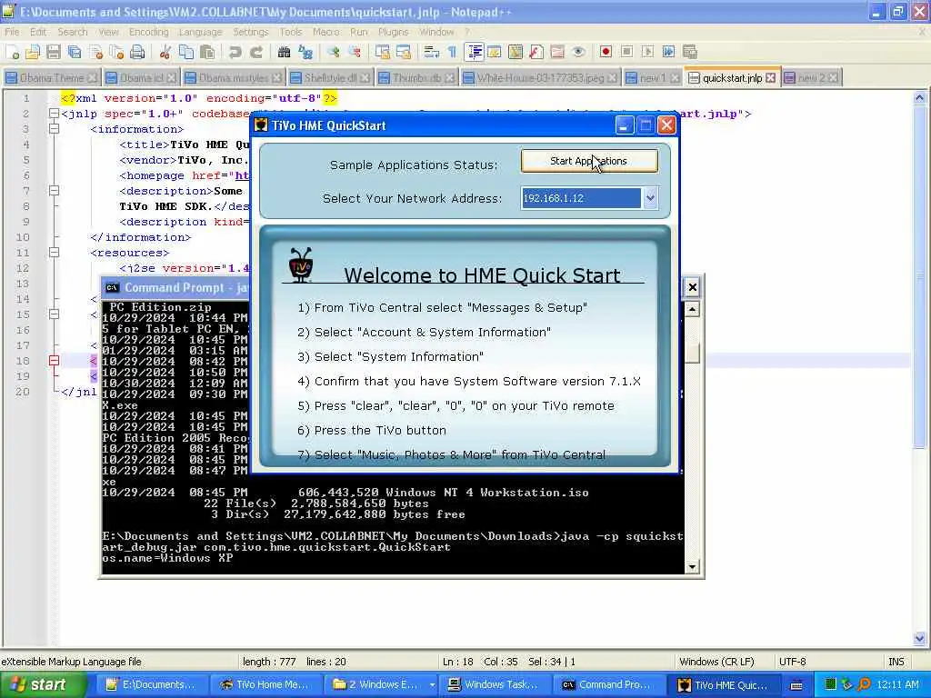Toggle INS insert mode in status bar
Viewport: 931px width, 698px height.
click(x=896, y=662)
